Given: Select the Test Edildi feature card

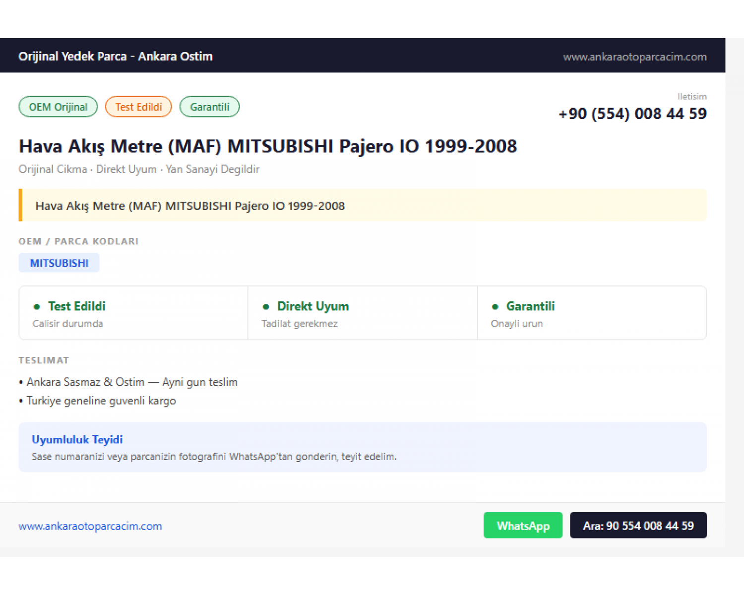Looking at the screenshot, I should [133, 313].
